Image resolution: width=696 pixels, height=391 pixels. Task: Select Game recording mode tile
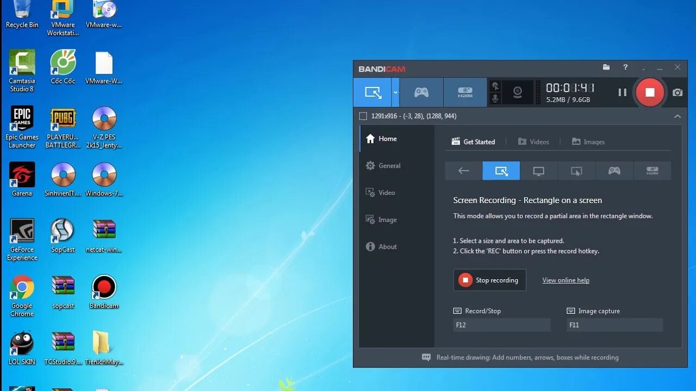pos(614,171)
